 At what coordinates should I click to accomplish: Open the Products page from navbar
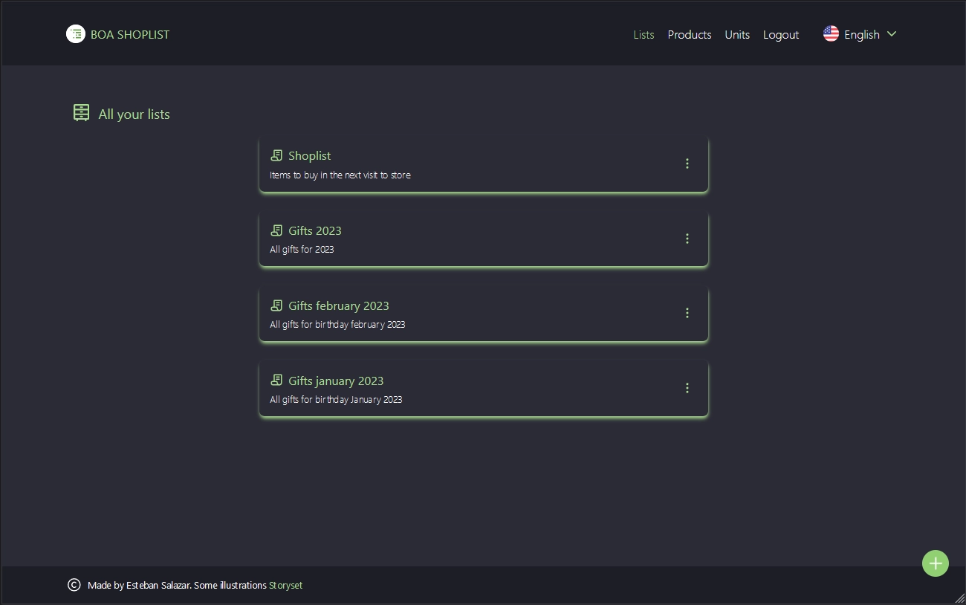[x=689, y=35]
